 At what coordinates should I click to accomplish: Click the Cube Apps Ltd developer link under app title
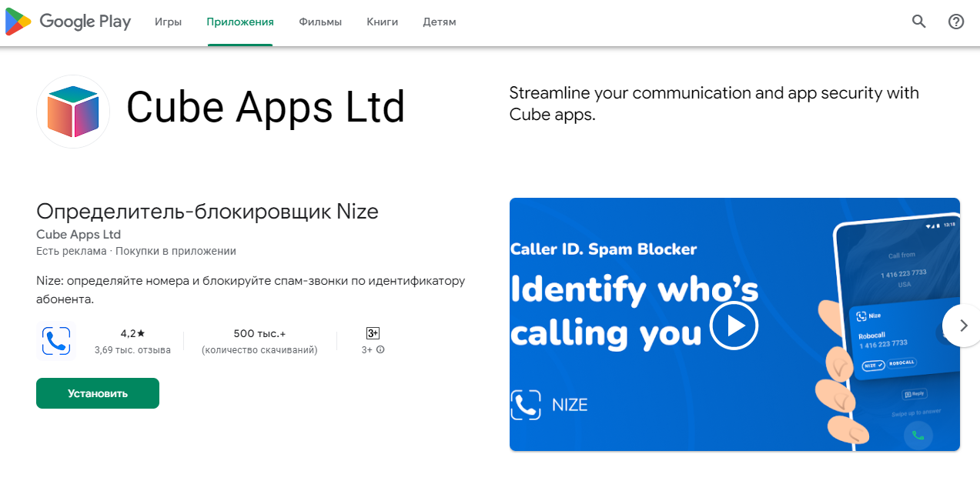pyautogui.click(x=79, y=234)
